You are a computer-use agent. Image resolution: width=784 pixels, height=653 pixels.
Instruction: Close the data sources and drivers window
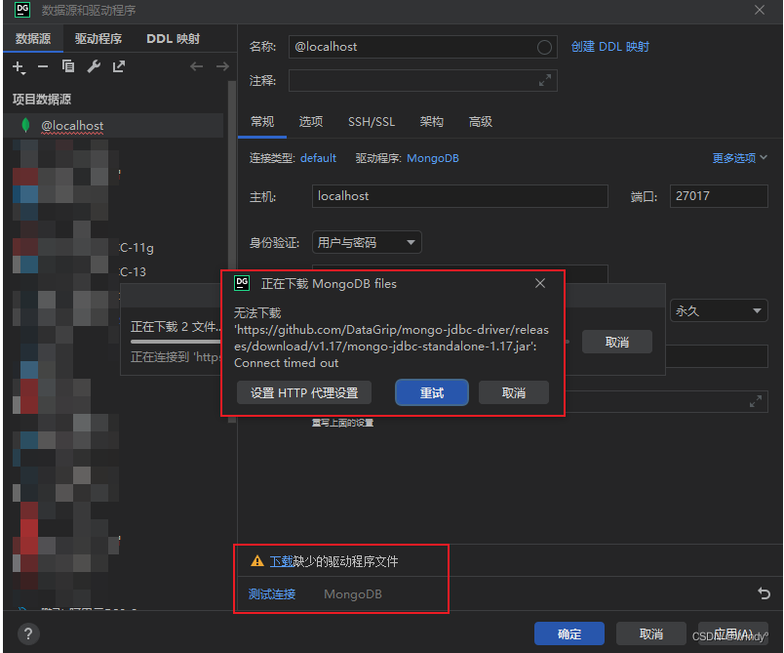click(x=760, y=10)
